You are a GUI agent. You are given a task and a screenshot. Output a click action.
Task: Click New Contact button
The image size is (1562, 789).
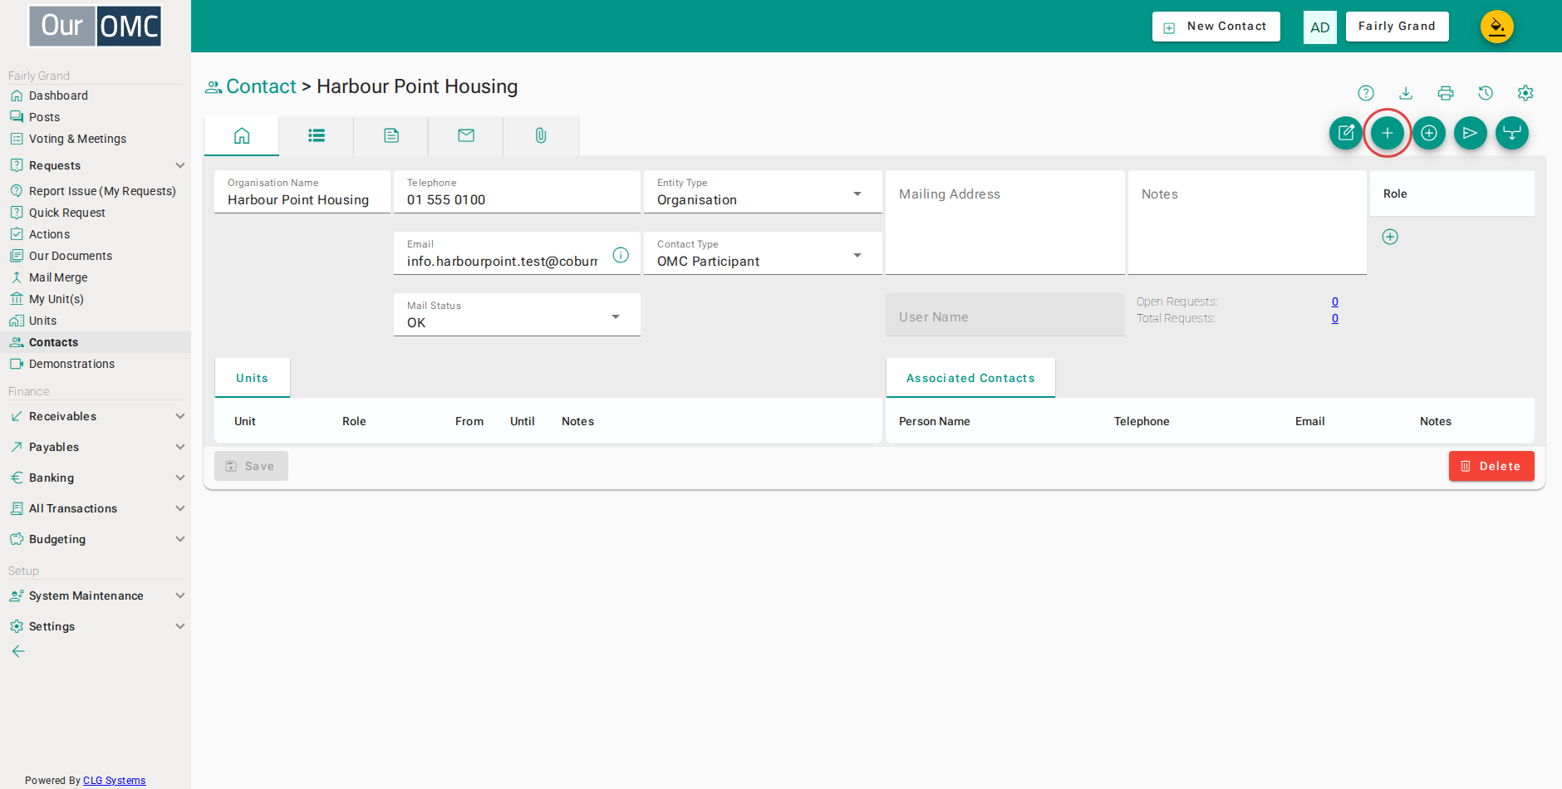tap(1216, 27)
